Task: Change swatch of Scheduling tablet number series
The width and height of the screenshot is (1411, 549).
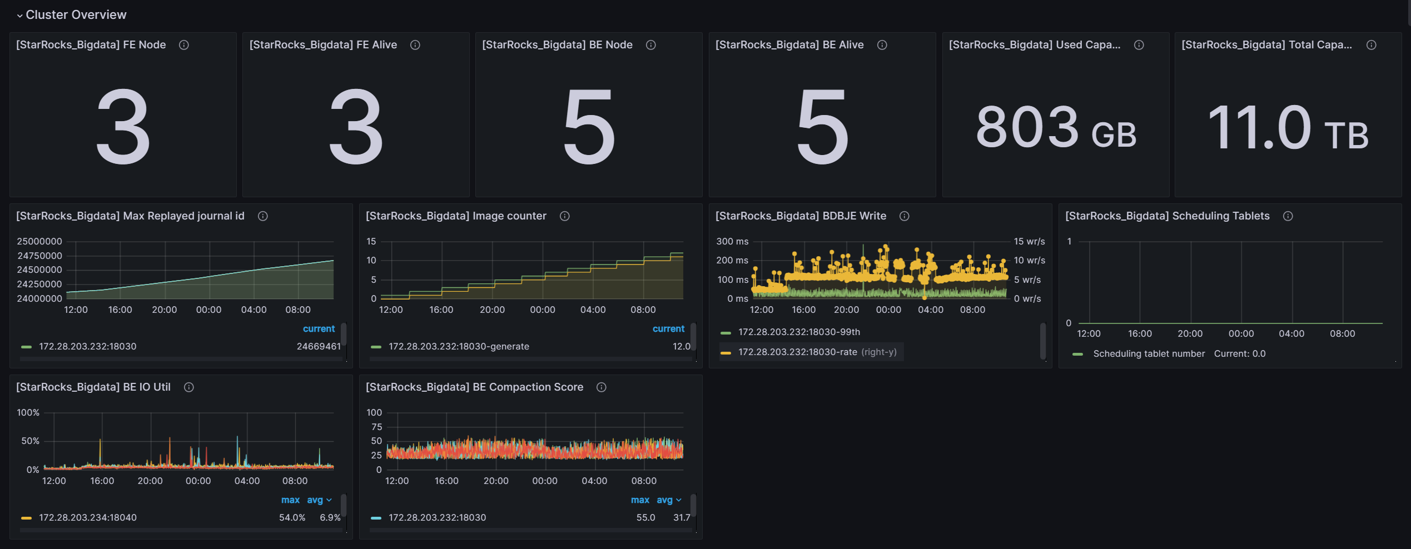Action: (1077, 354)
